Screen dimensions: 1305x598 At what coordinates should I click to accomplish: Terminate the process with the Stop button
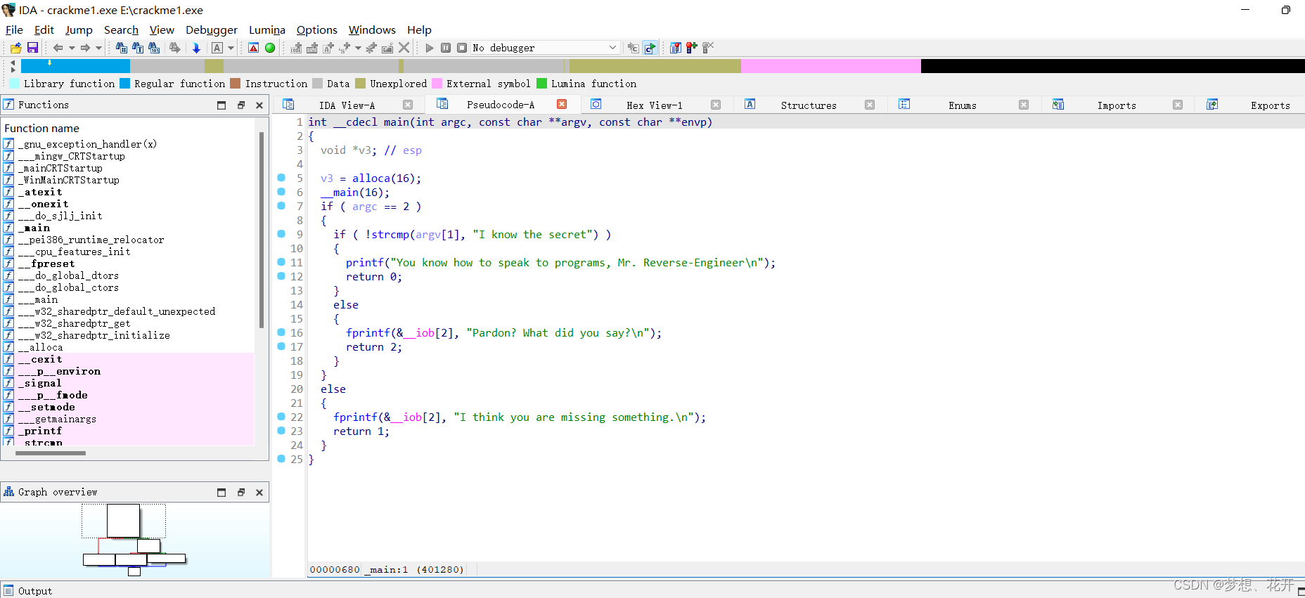[462, 48]
